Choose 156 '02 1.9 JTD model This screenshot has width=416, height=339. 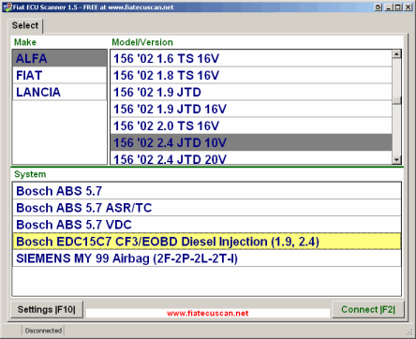click(251, 92)
